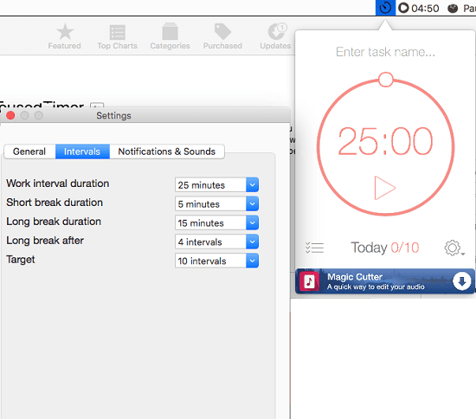Click the tomato icon in menu bar

(x=453, y=8)
